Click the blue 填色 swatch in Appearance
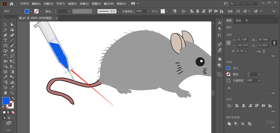 click(228, 68)
